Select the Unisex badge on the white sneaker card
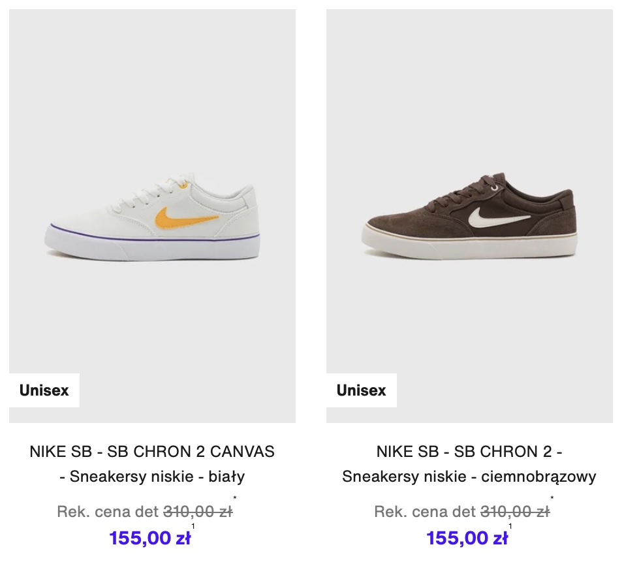This screenshot has width=624, height=564. click(x=44, y=390)
